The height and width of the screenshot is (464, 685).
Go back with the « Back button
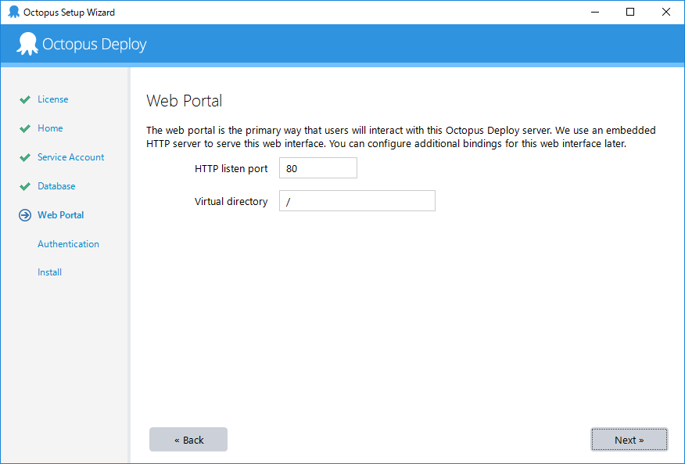coord(188,440)
